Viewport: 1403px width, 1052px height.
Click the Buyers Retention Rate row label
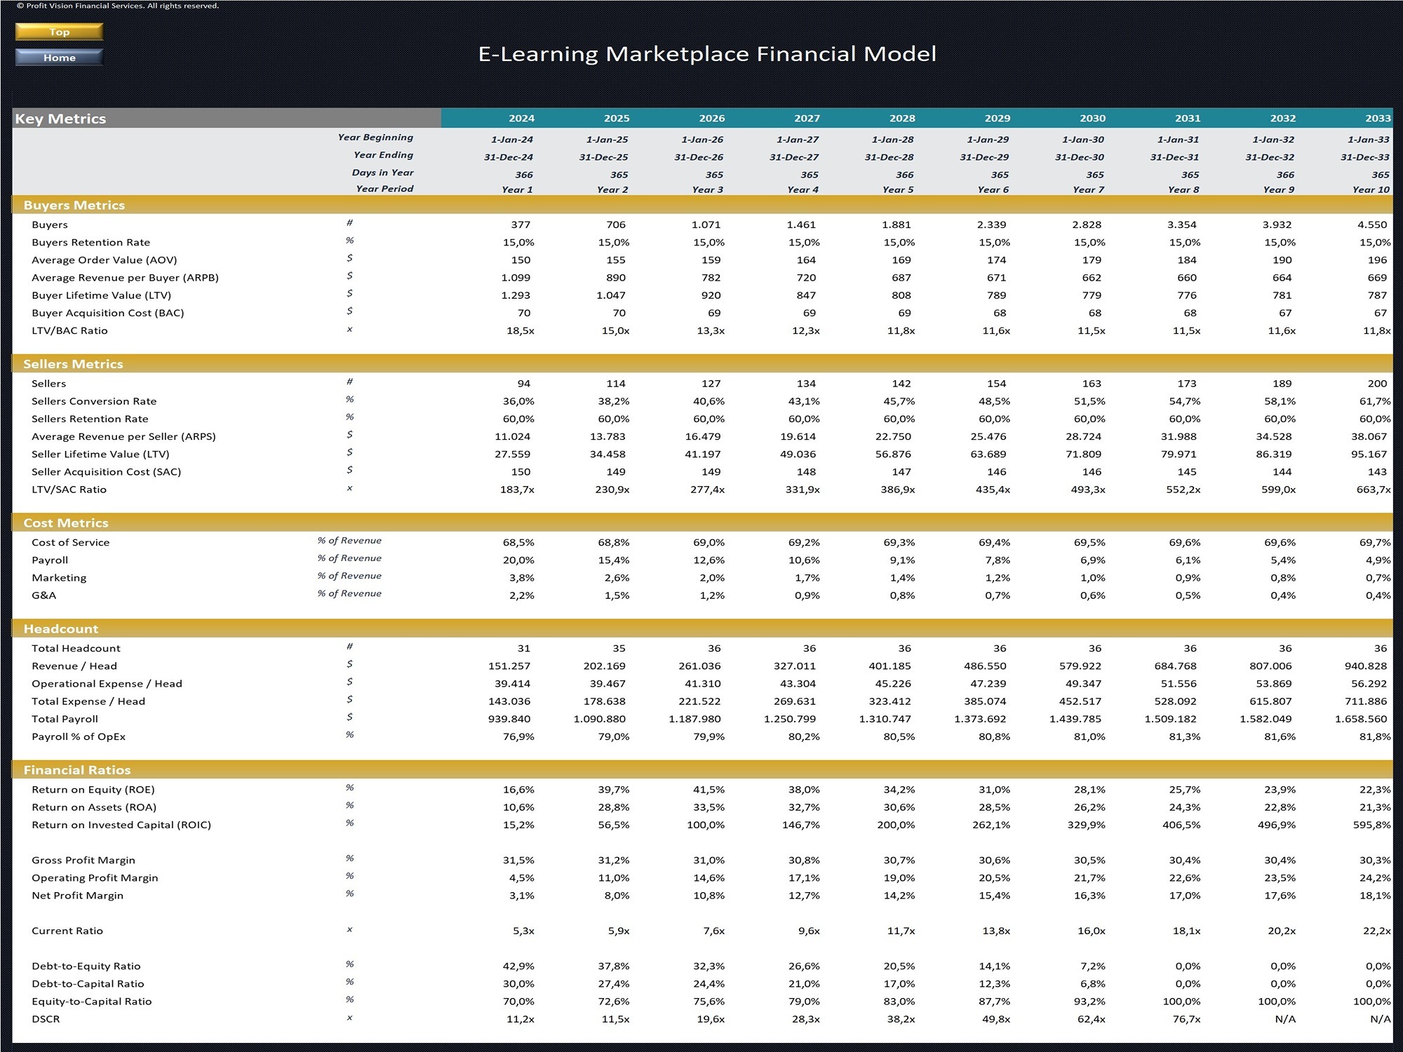(x=90, y=243)
